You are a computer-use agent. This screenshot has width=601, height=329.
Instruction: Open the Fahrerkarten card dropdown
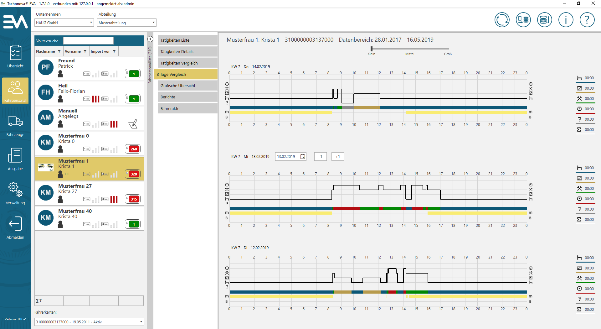tap(141, 322)
